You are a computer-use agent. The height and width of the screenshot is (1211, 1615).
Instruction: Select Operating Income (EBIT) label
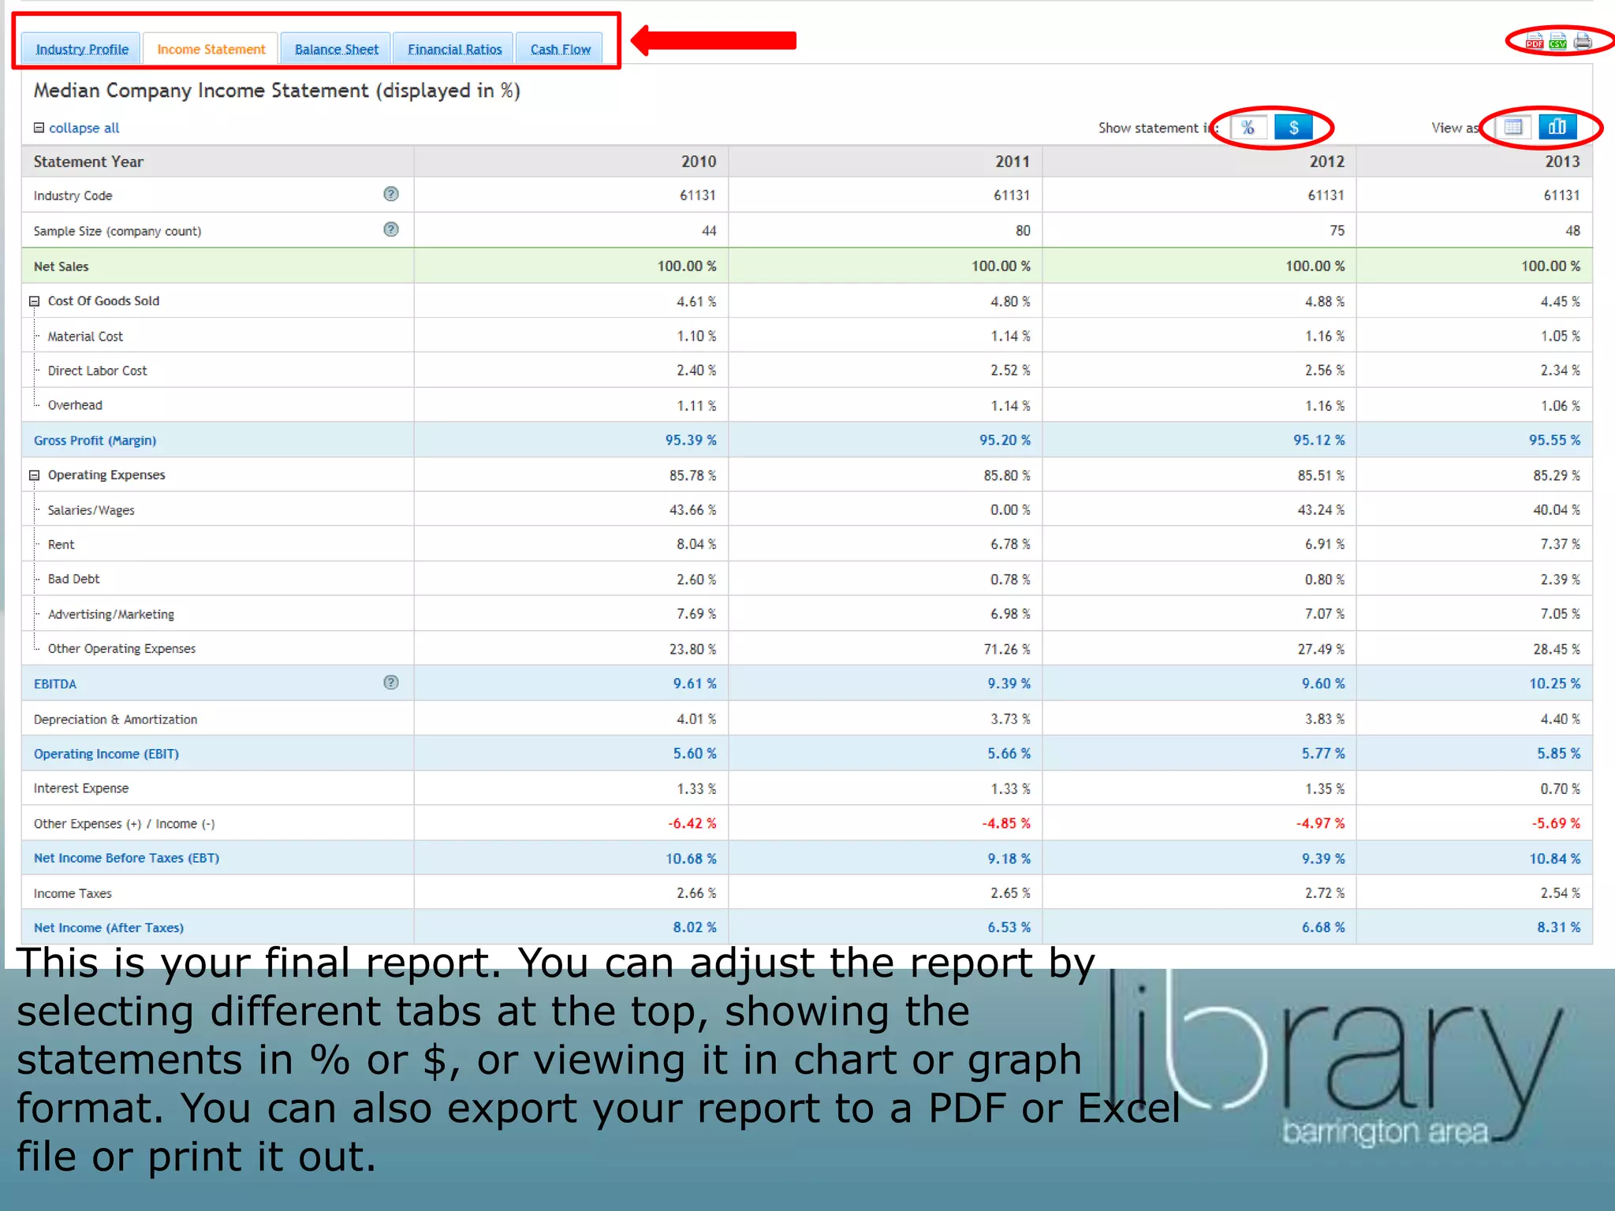[106, 754]
